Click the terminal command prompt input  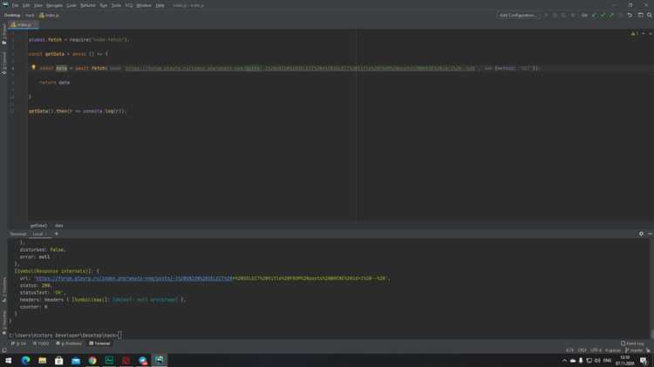119,335
